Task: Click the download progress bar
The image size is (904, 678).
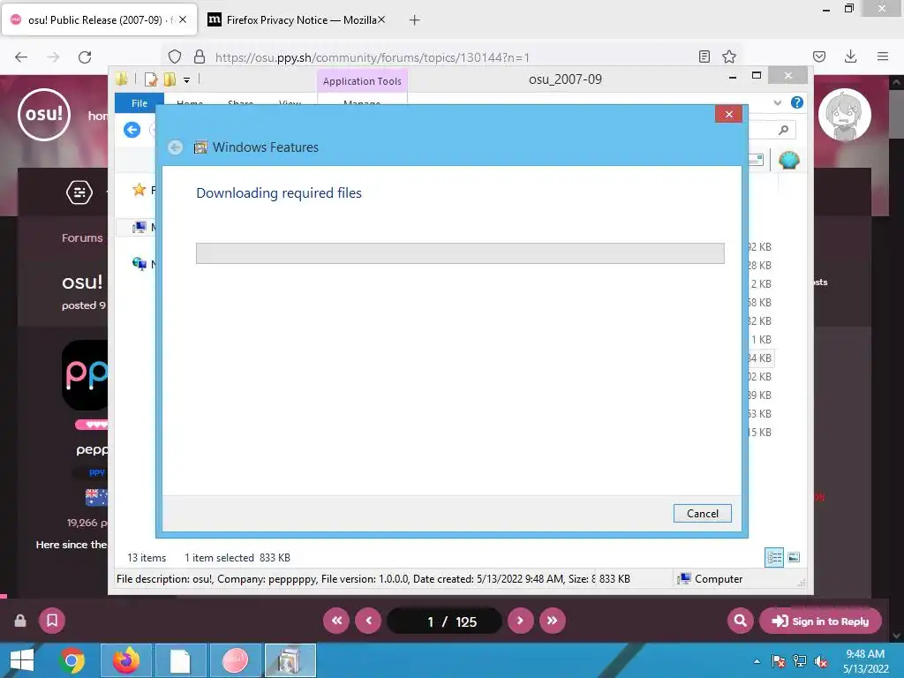Action: click(460, 253)
